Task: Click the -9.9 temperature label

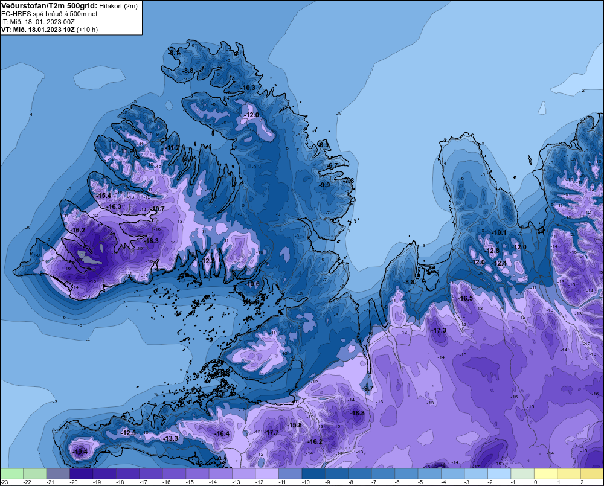Action: pos(324,185)
